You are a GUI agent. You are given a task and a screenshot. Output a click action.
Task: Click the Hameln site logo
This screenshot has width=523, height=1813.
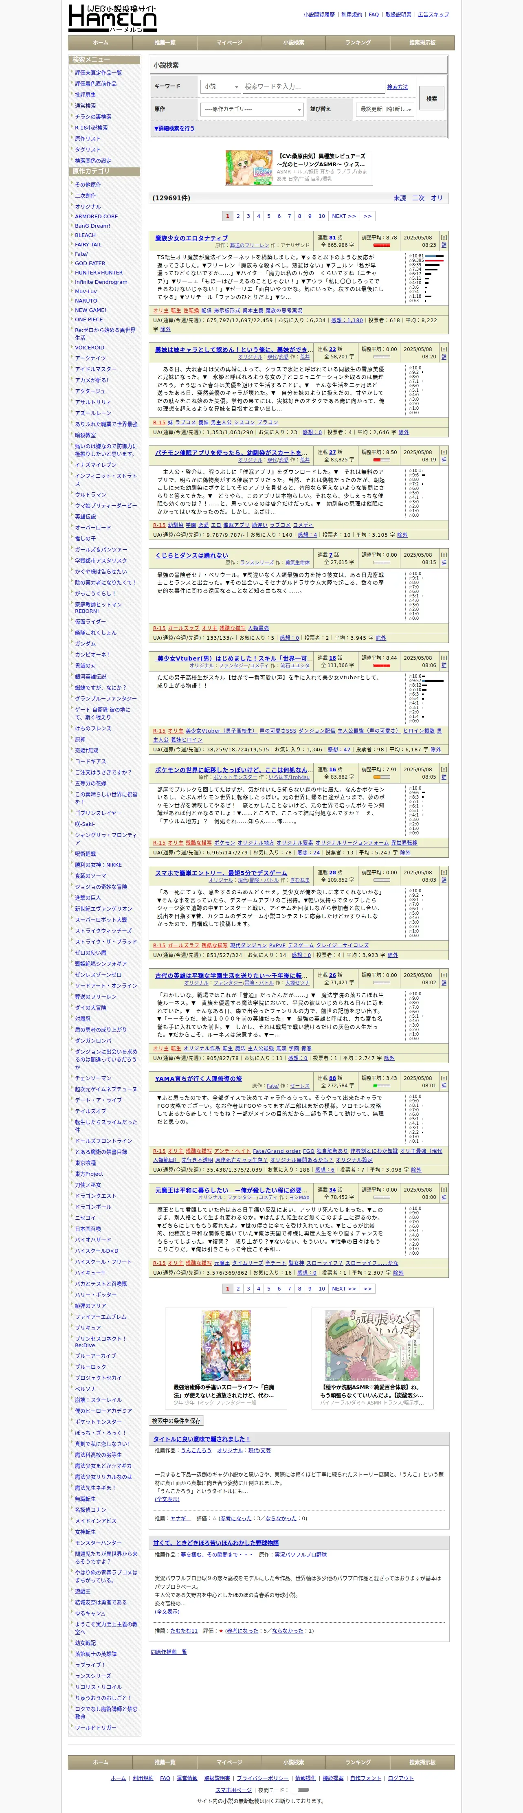(x=113, y=18)
